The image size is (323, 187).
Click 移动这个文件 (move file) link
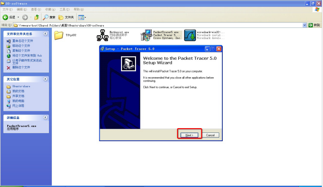point(21,46)
